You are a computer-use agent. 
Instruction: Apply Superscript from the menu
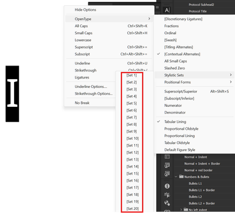(84, 47)
